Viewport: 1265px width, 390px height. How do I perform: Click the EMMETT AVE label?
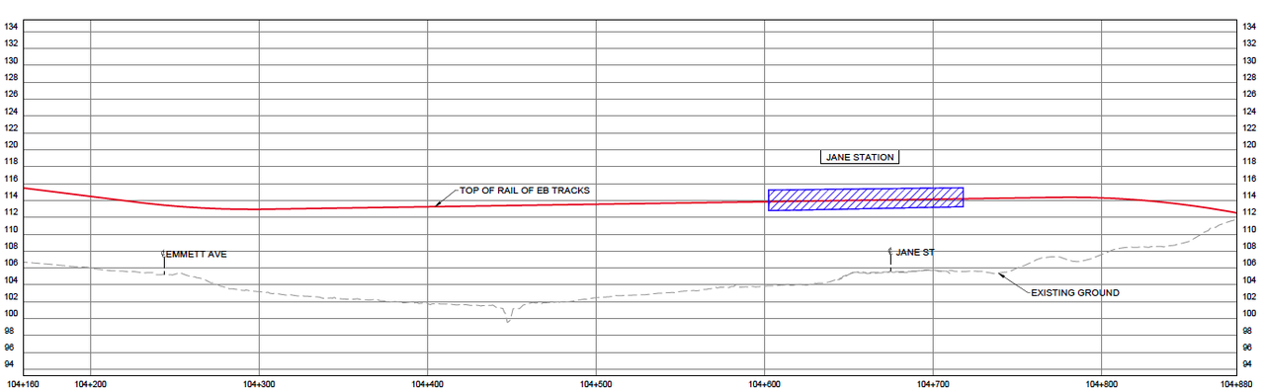pos(197,255)
